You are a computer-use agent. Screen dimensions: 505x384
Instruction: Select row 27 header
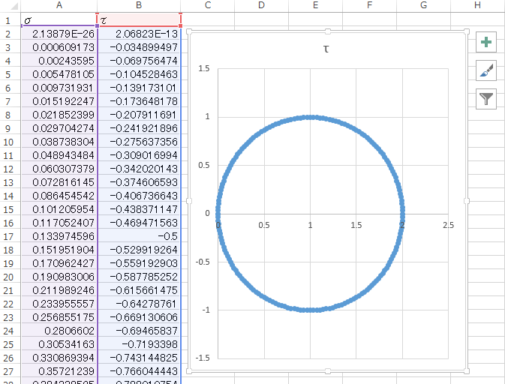point(8,371)
